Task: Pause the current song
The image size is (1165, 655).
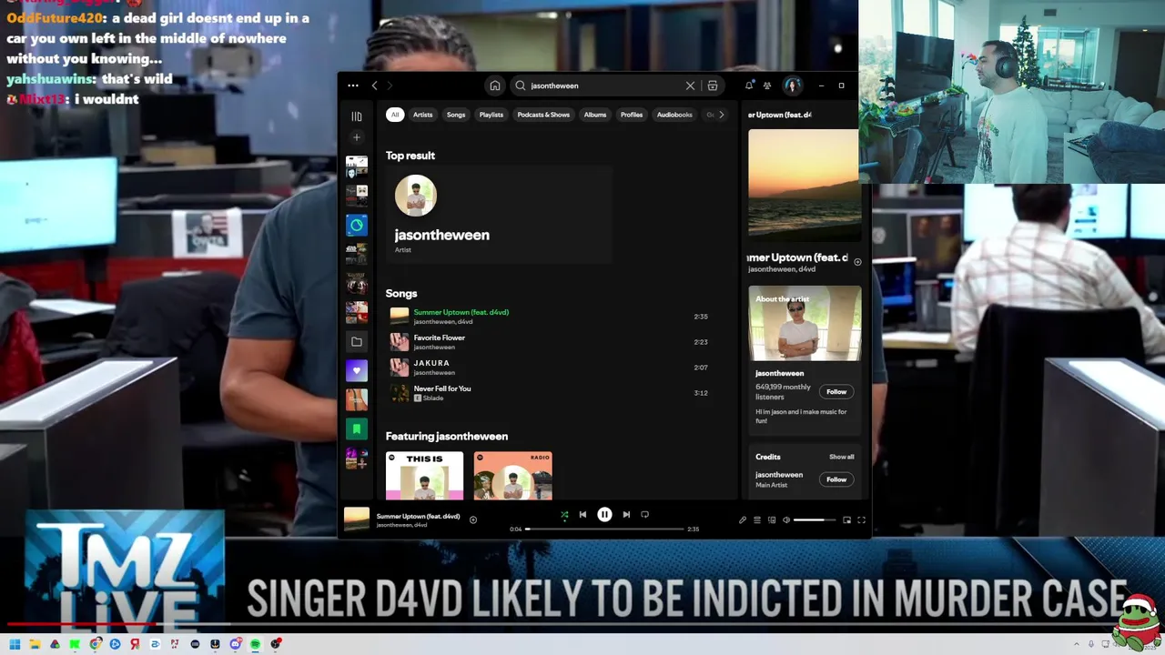Action: 604,515
